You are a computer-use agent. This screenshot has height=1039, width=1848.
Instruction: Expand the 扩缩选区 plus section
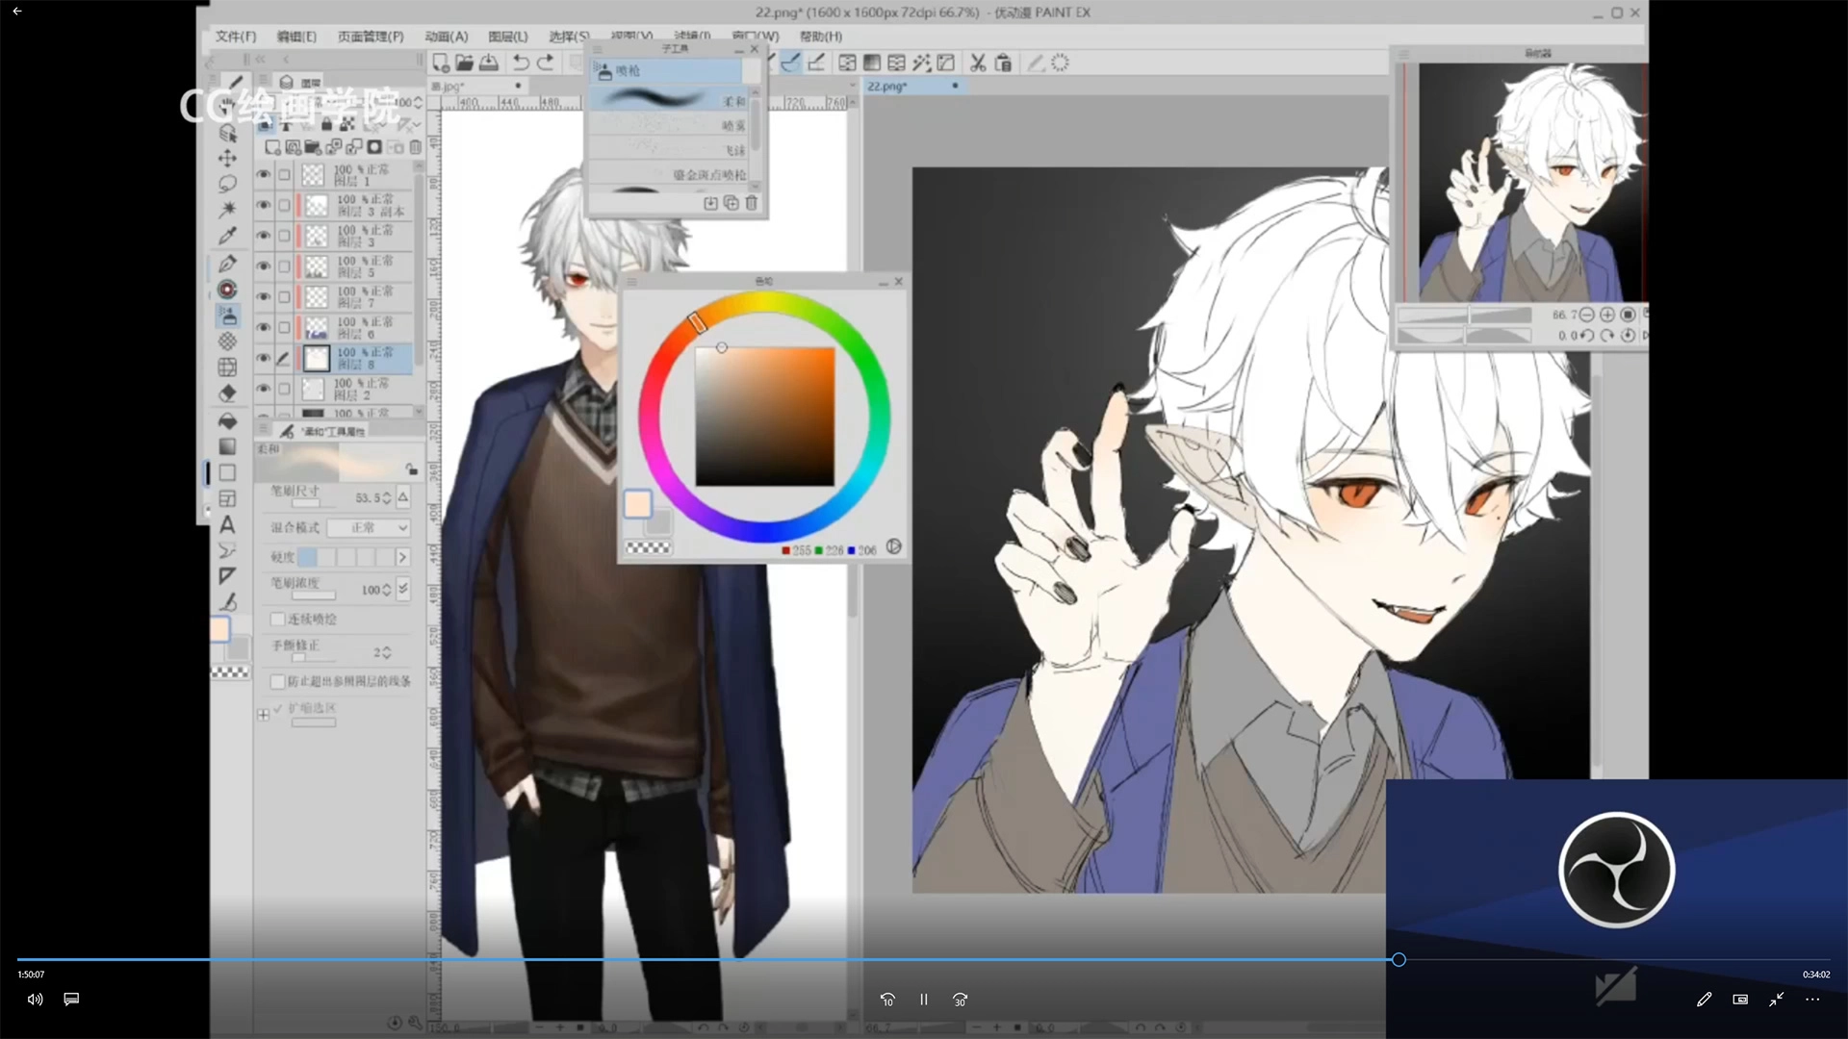point(264,715)
